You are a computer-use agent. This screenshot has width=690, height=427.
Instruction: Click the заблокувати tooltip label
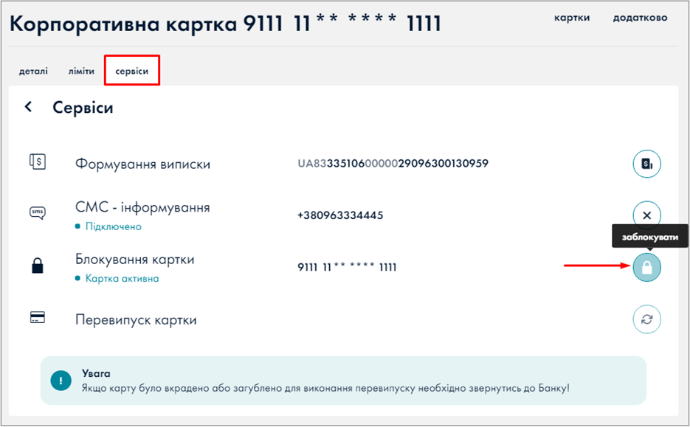[x=649, y=237]
